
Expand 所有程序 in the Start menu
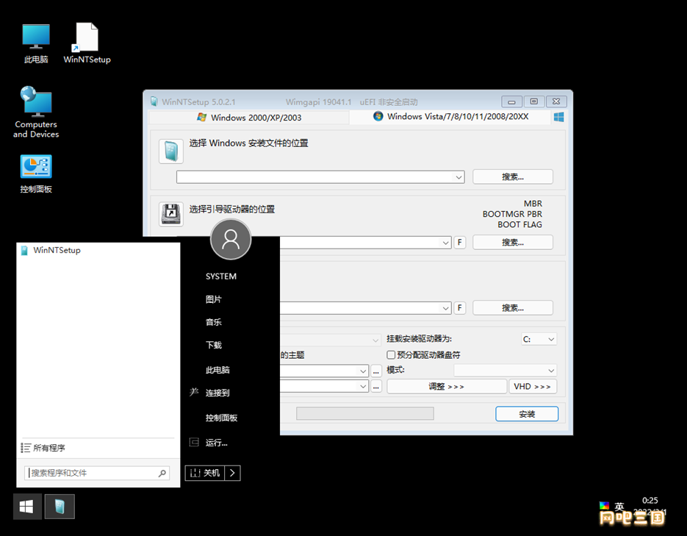click(43, 448)
